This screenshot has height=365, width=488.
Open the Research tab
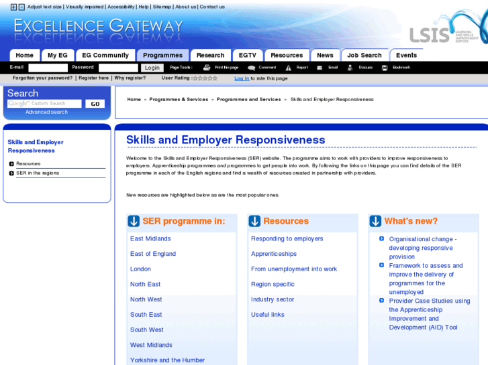point(210,56)
